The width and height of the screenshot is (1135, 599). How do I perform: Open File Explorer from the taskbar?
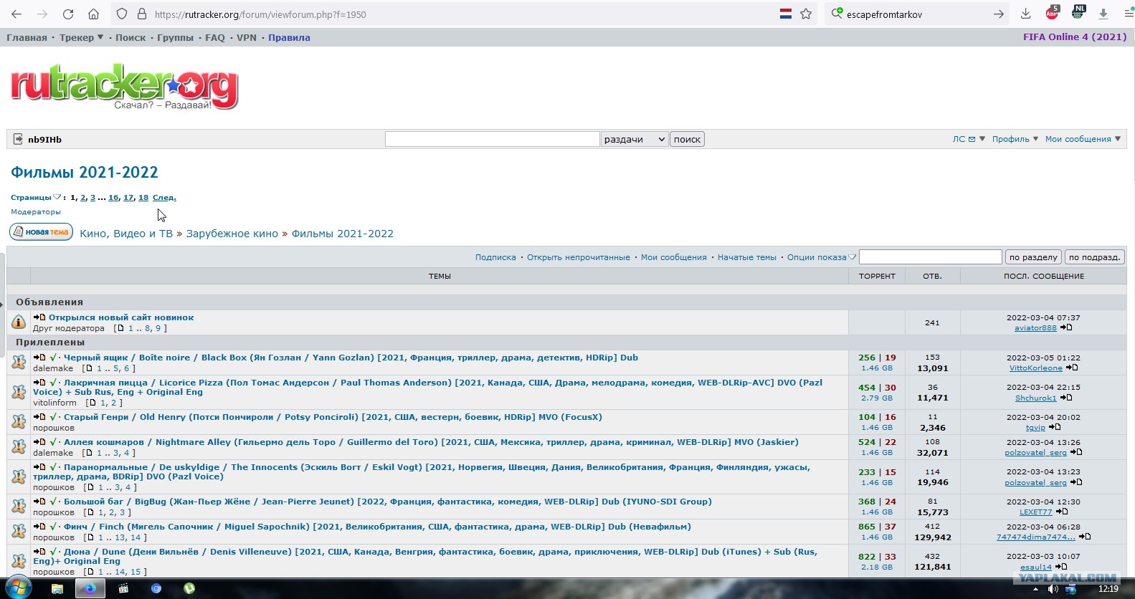click(x=57, y=589)
